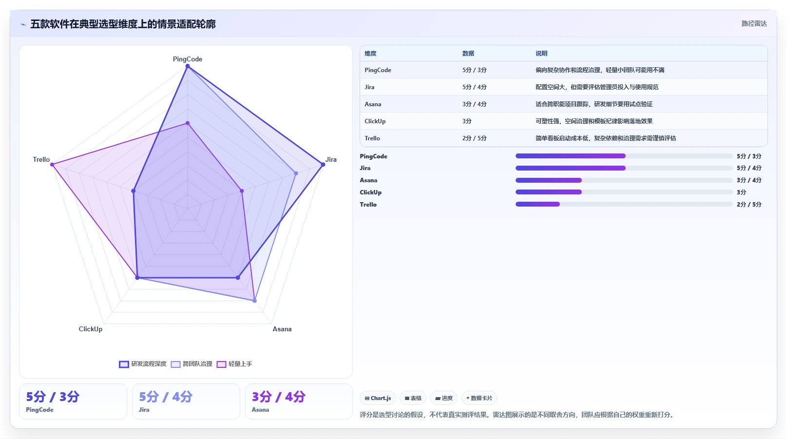Click the 数据卡片 tag
Viewport: 787px width, 439px height.
point(479,398)
